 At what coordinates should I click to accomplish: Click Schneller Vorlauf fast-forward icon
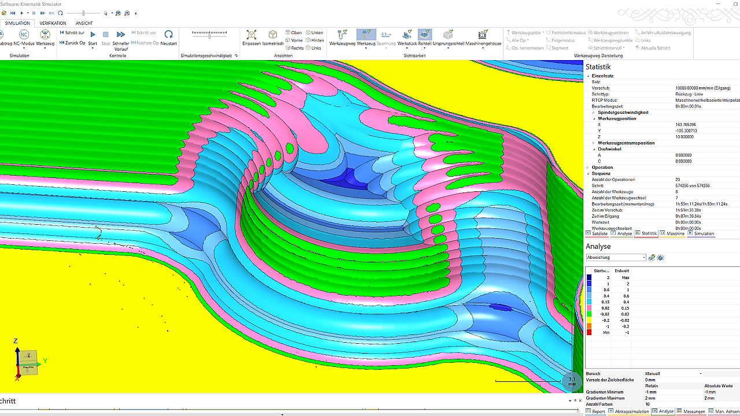click(121, 36)
